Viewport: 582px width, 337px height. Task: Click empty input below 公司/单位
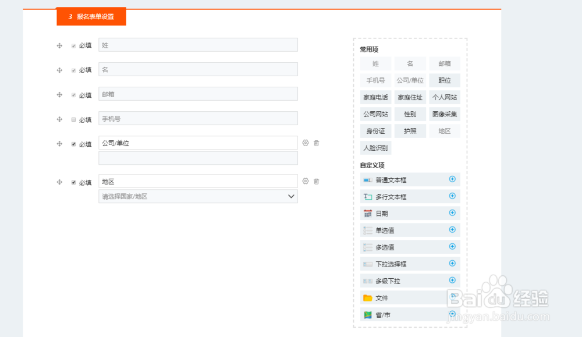(198, 158)
